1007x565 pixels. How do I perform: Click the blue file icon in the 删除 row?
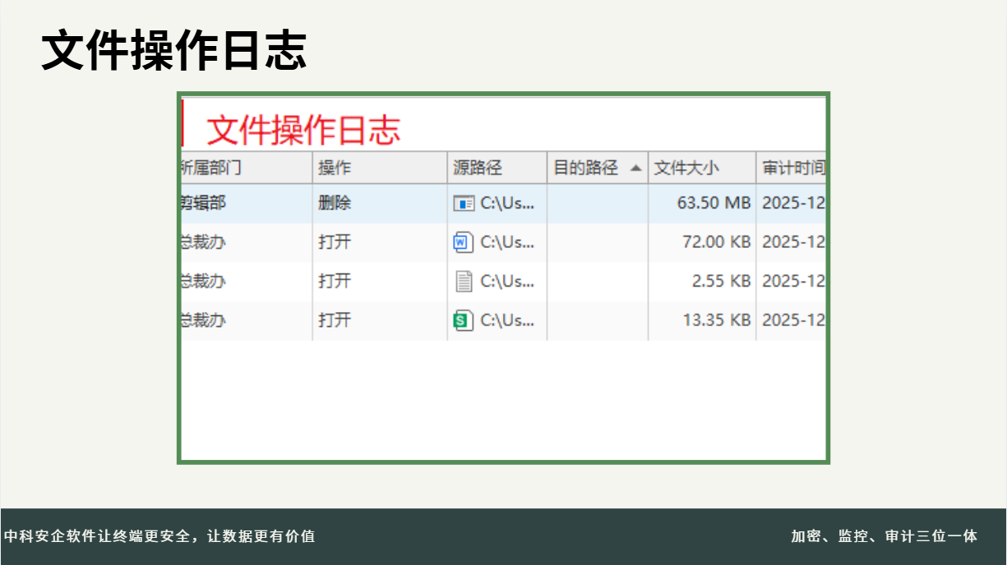coord(464,204)
